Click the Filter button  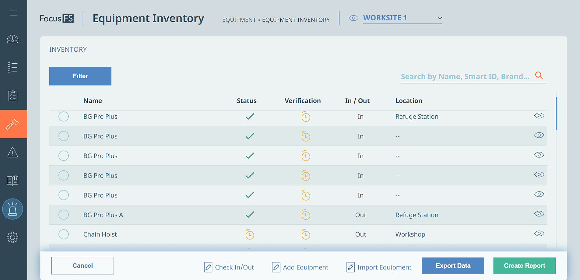coord(80,76)
